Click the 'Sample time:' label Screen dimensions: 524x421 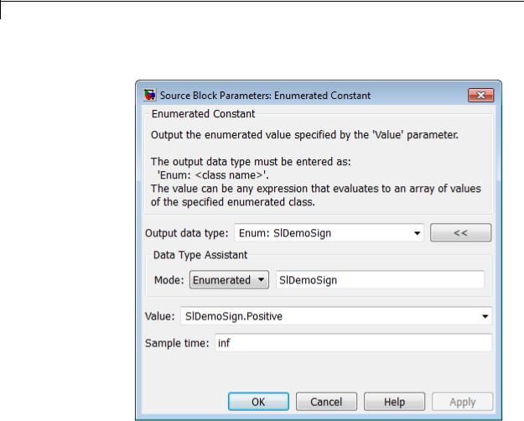click(177, 343)
